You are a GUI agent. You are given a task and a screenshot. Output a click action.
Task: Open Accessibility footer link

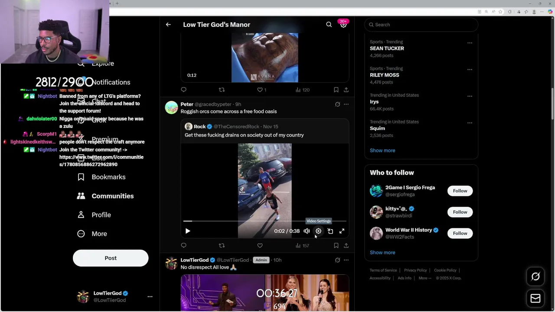tap(380, 278)
